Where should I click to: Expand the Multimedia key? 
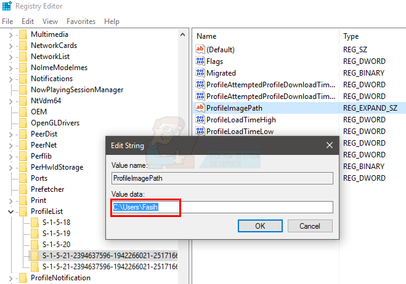(10, 35)
